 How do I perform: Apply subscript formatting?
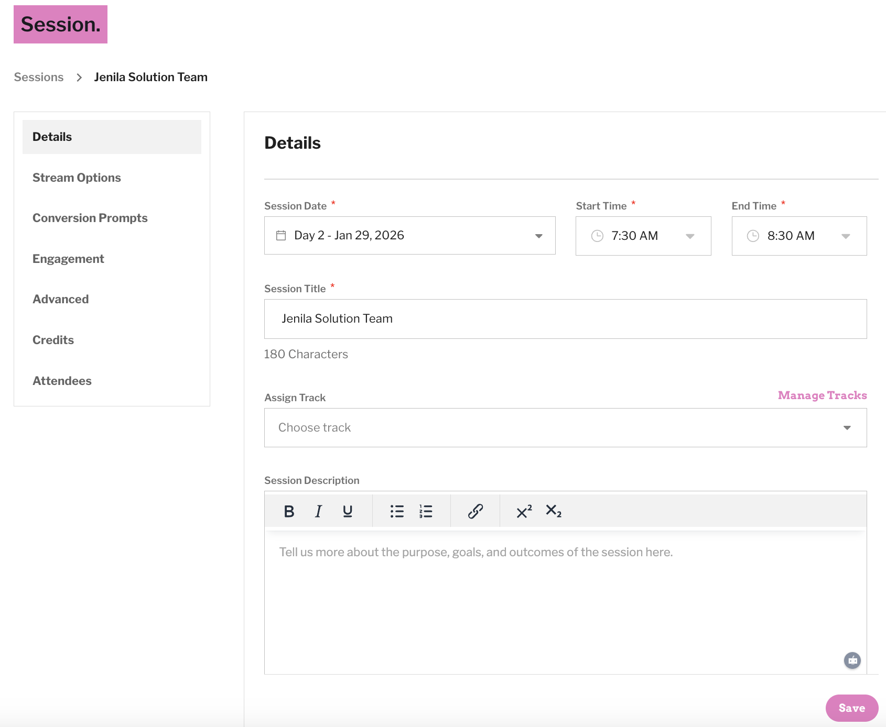click(x=554, y=511)
